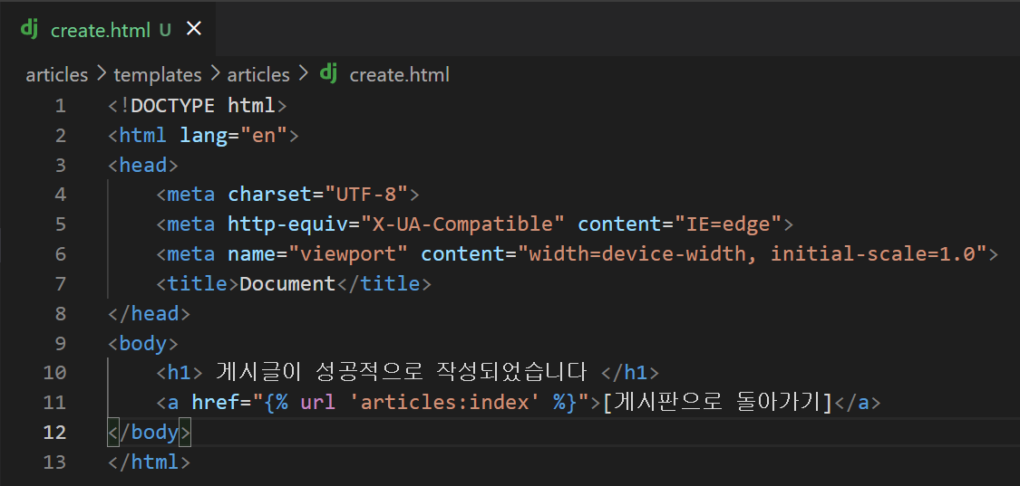
Task: Click line number 12 in the gutter
Action: coord(54,433)
